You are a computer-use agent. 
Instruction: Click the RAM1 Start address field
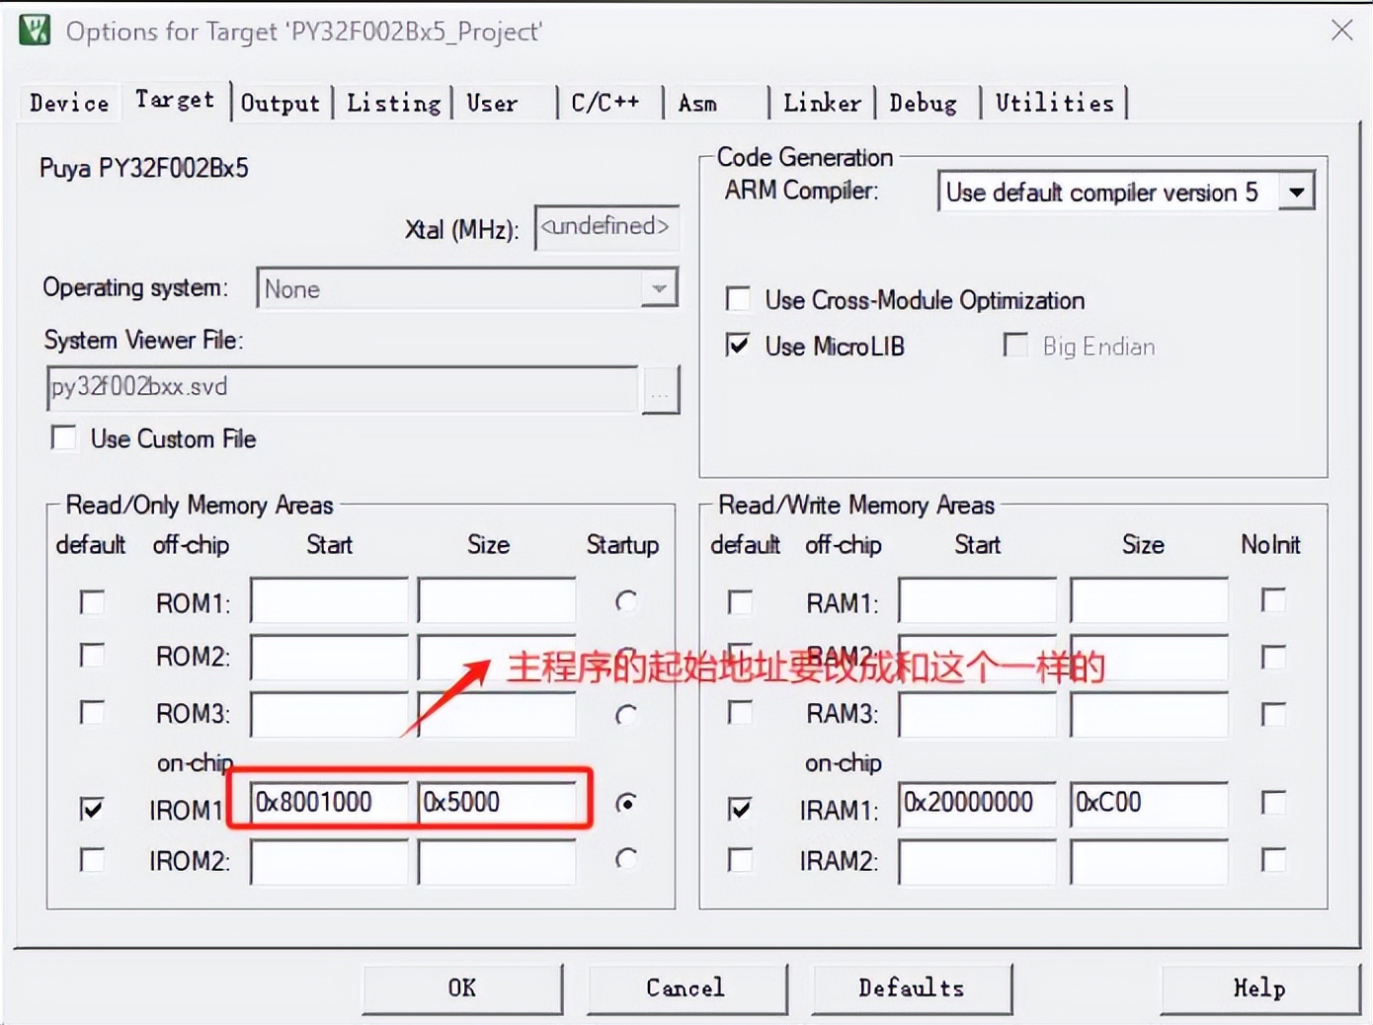[x=978, y=601]
